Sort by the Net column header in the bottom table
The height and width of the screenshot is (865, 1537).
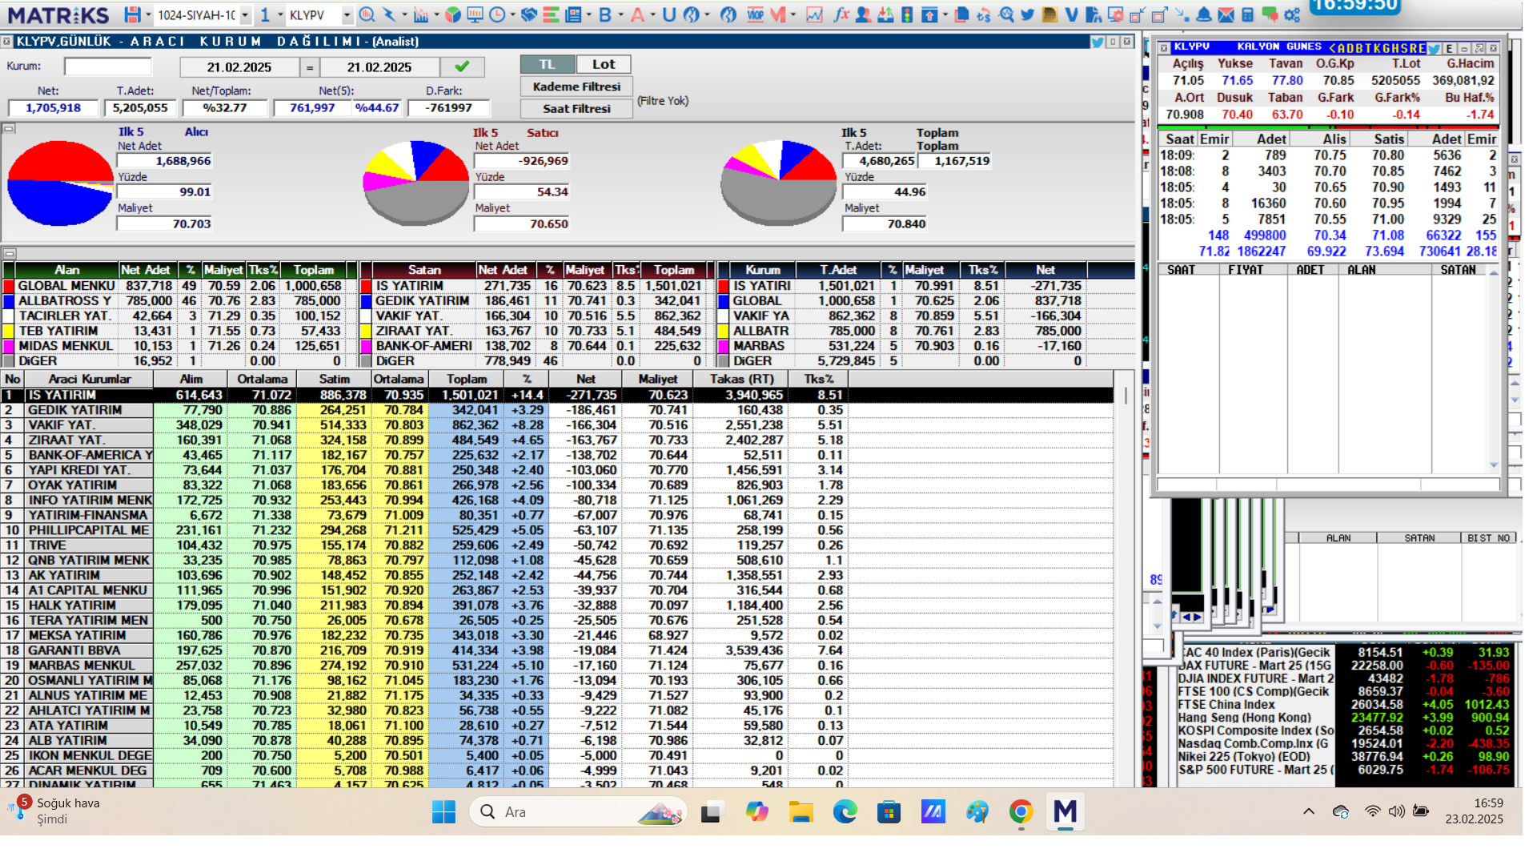586,379
